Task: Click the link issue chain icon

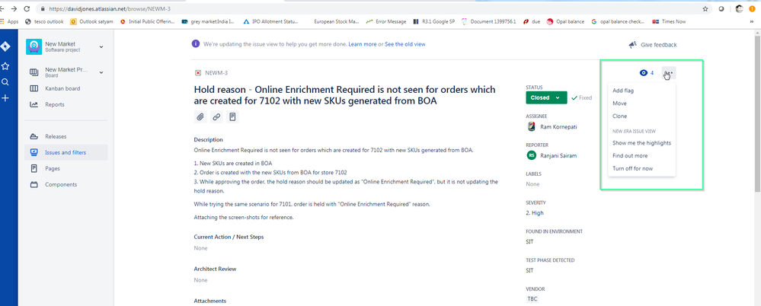Action: (216, 117)
